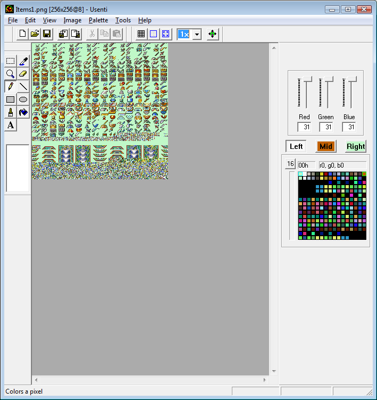Click the Cut scissors icon

click(92, 34)
